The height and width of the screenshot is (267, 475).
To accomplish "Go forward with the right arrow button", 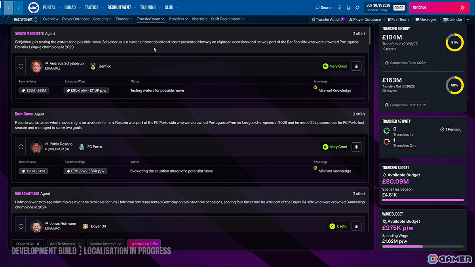I will [x=19, y=7].
